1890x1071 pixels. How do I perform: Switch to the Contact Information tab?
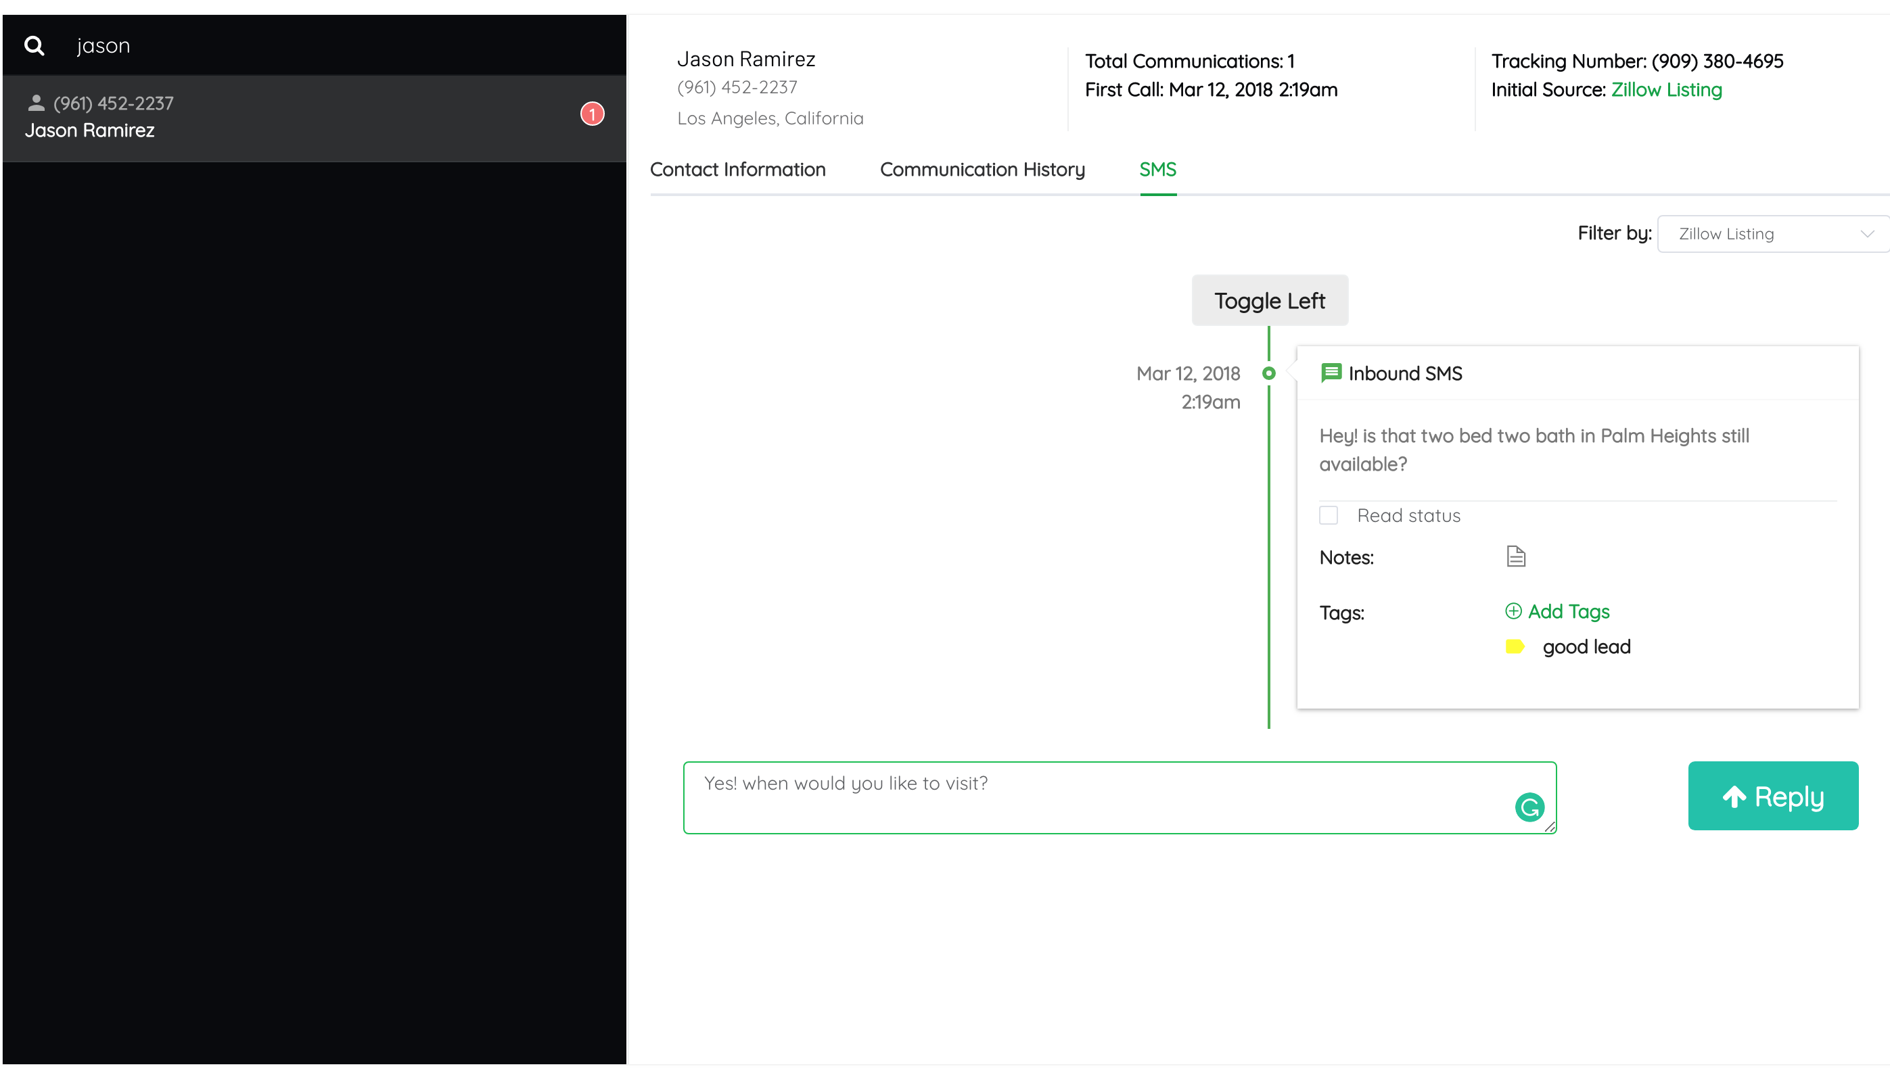click(x=737, y=169)
